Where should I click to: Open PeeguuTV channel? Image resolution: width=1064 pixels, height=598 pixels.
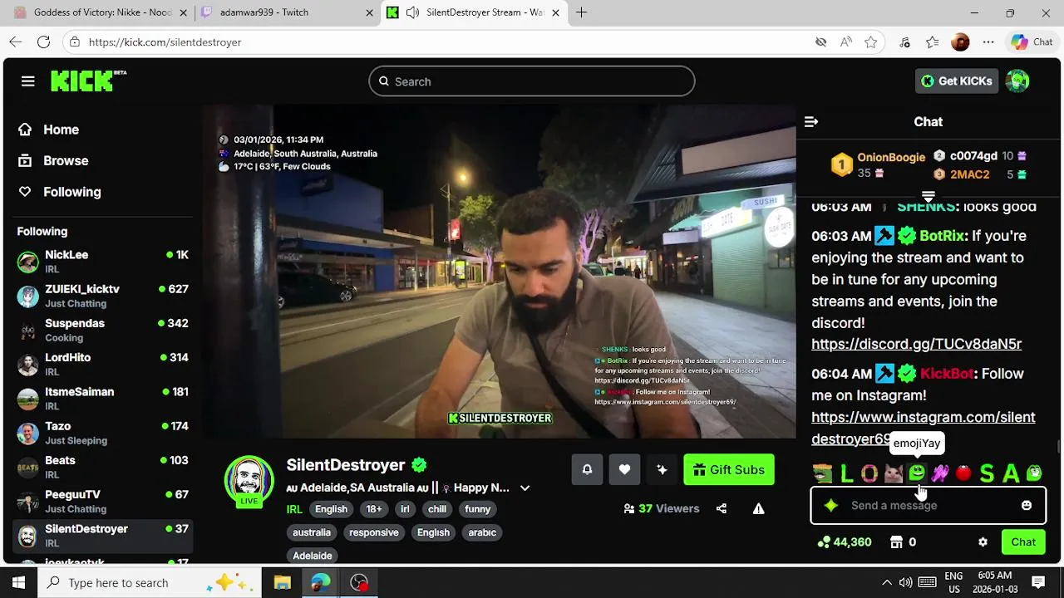click(103, 501)
